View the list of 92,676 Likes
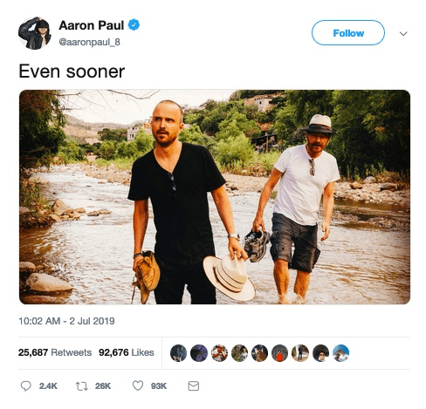 click(x=127, y=352)
